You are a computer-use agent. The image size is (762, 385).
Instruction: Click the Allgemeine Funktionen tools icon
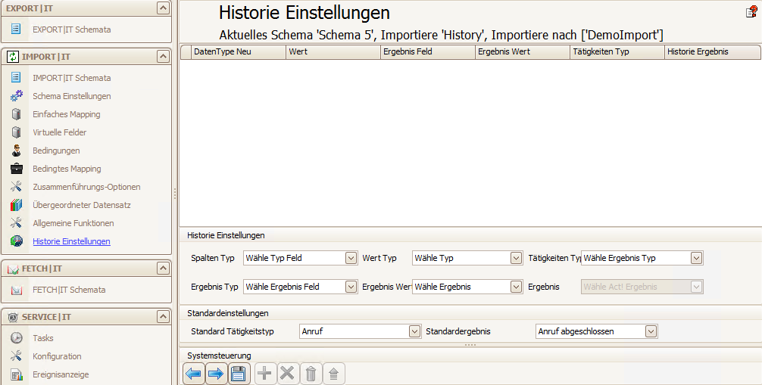[16, 223]
